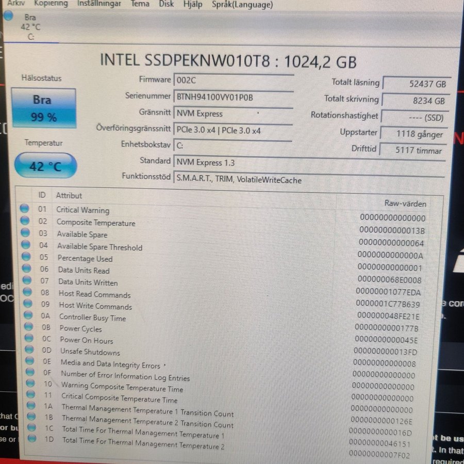Click the blue orb next to Unsafe Shutdowns

point(29,351)
